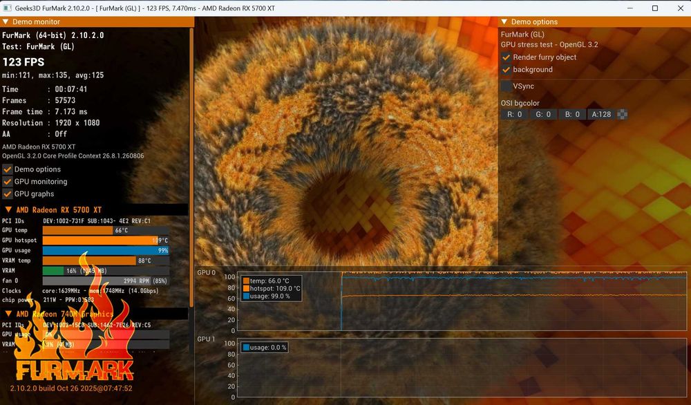The image size is (691, 405).
Task: Uncheck Render furry object checkbox
Action: tap(507, 57)
